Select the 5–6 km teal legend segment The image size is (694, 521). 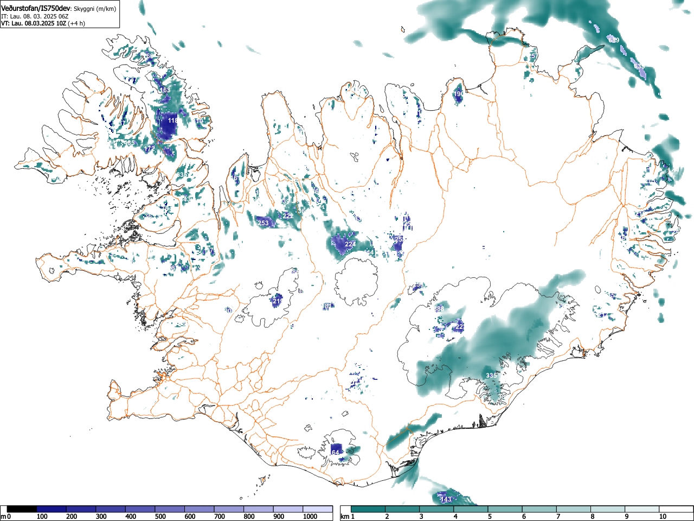(x=505, y=509)
